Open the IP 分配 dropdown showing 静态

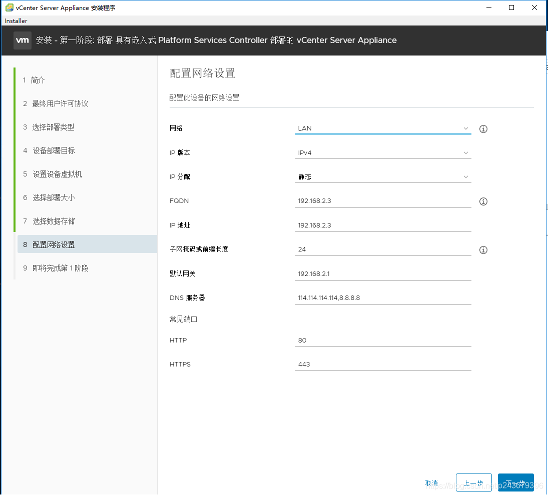coord(383,176)
